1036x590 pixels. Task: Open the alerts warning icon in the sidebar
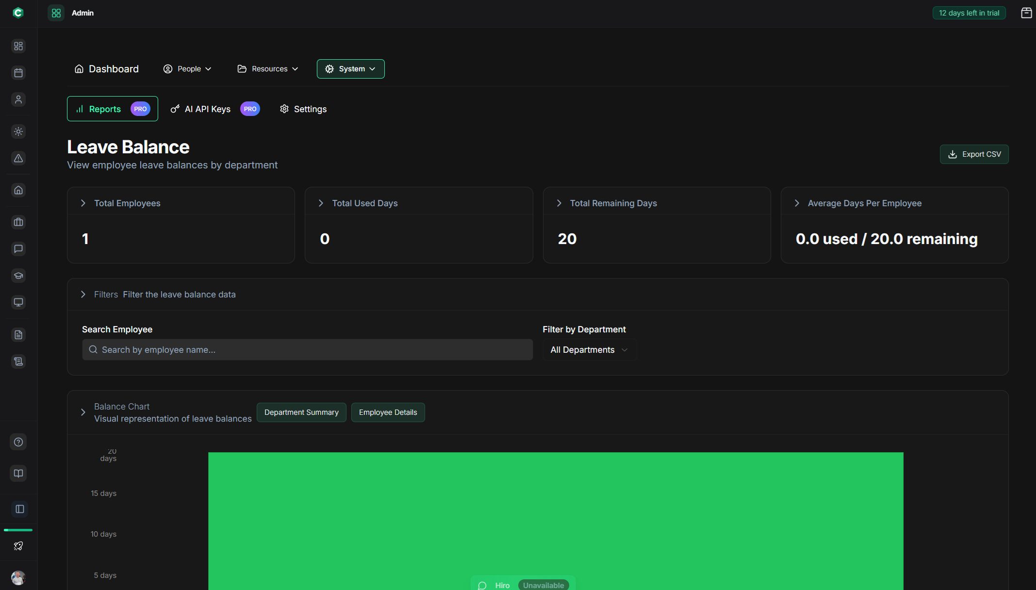click(x=18, y=158)
